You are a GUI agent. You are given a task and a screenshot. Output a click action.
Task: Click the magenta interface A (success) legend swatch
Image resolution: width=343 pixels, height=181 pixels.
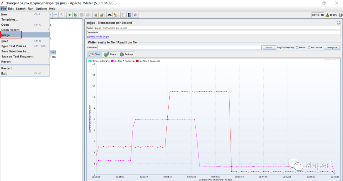click(x=112, y=61)
